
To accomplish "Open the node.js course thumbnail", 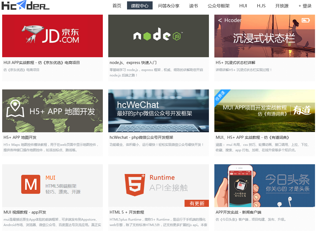I will [159, 36].
